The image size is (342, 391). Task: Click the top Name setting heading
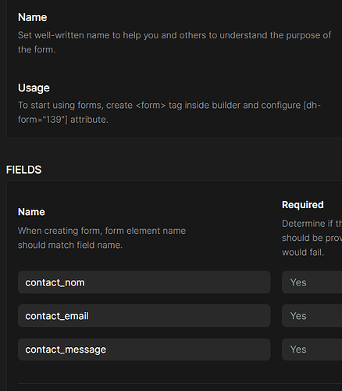[x=33, y=17]
